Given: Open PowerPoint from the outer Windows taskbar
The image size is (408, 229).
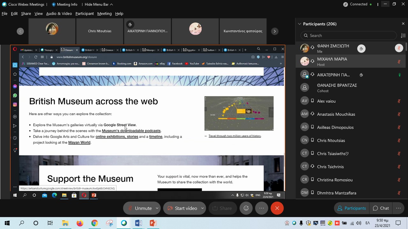Looking at the screenshot, I should 153,223.
